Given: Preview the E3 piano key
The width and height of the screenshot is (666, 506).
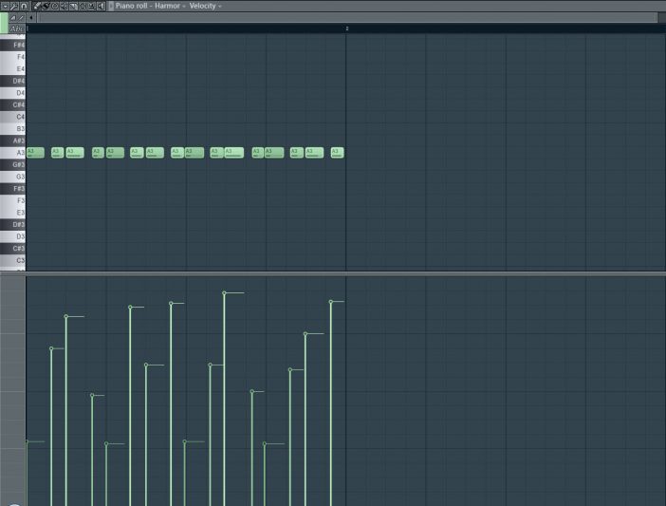Looking at the screenshot, I should click(12, 213).
